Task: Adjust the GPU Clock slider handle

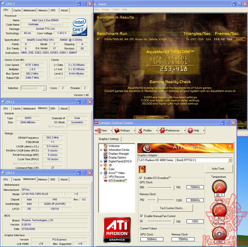Action: click(173, 188)
